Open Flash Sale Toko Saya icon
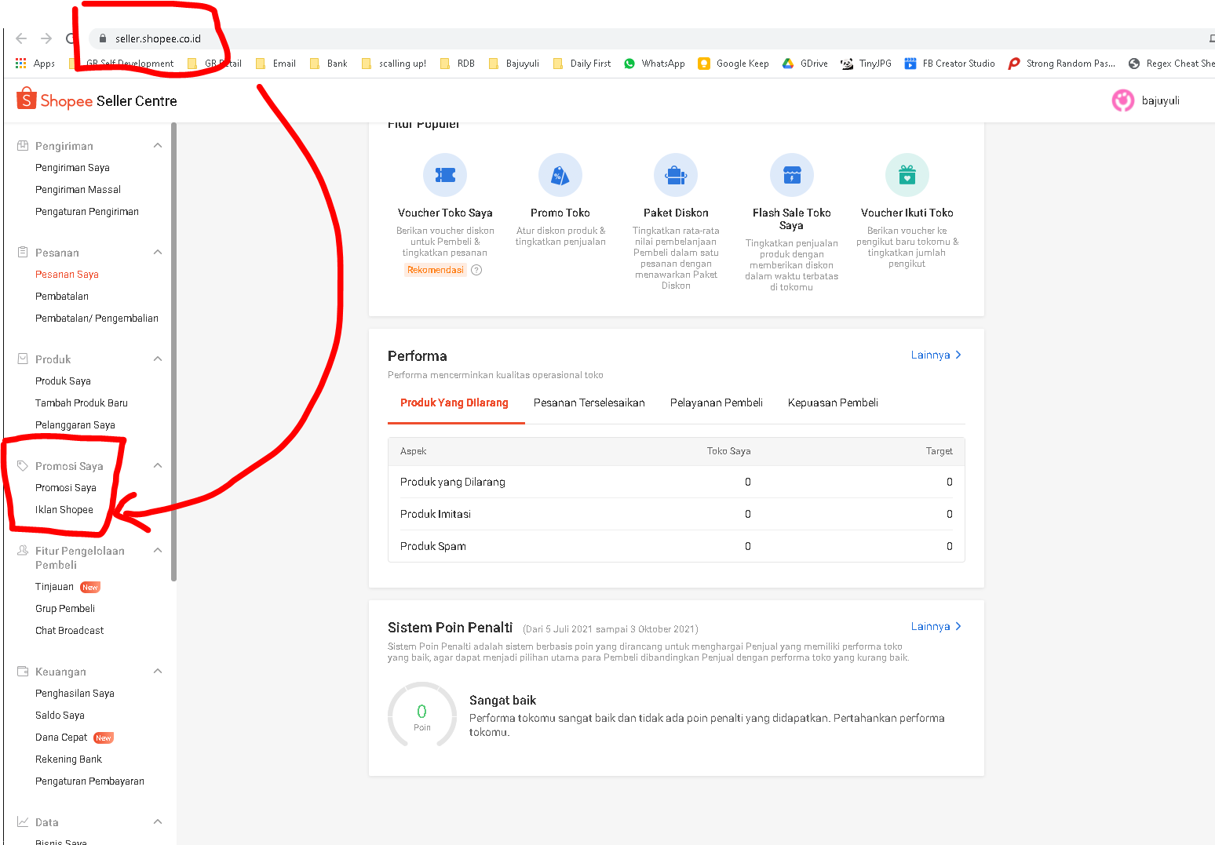This screenshot has width=1215, height=845. 792,175
